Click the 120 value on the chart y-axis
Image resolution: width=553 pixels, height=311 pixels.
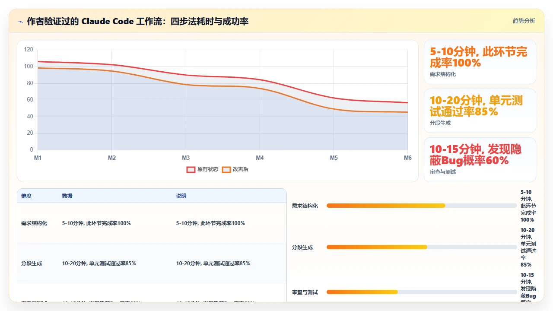(29, 50)
